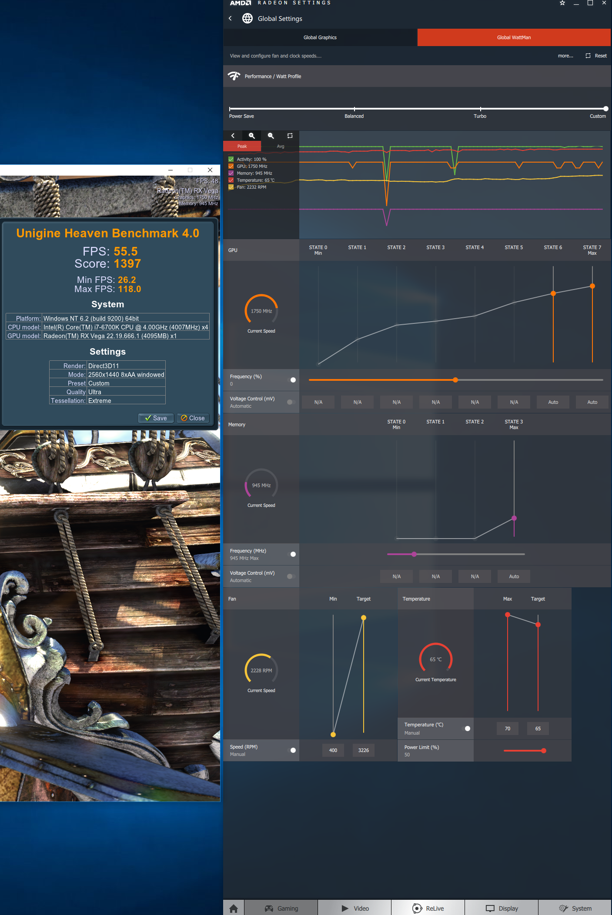Viewport: 612px width, 915px height.
Task: Open the more... link
Action: coord(565,56)
